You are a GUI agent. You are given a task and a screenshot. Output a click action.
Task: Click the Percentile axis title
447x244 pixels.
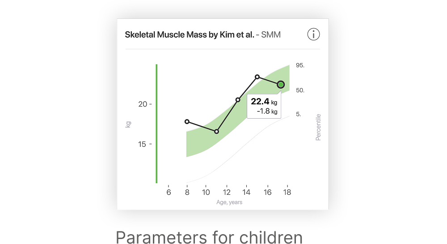click(318, 127)
